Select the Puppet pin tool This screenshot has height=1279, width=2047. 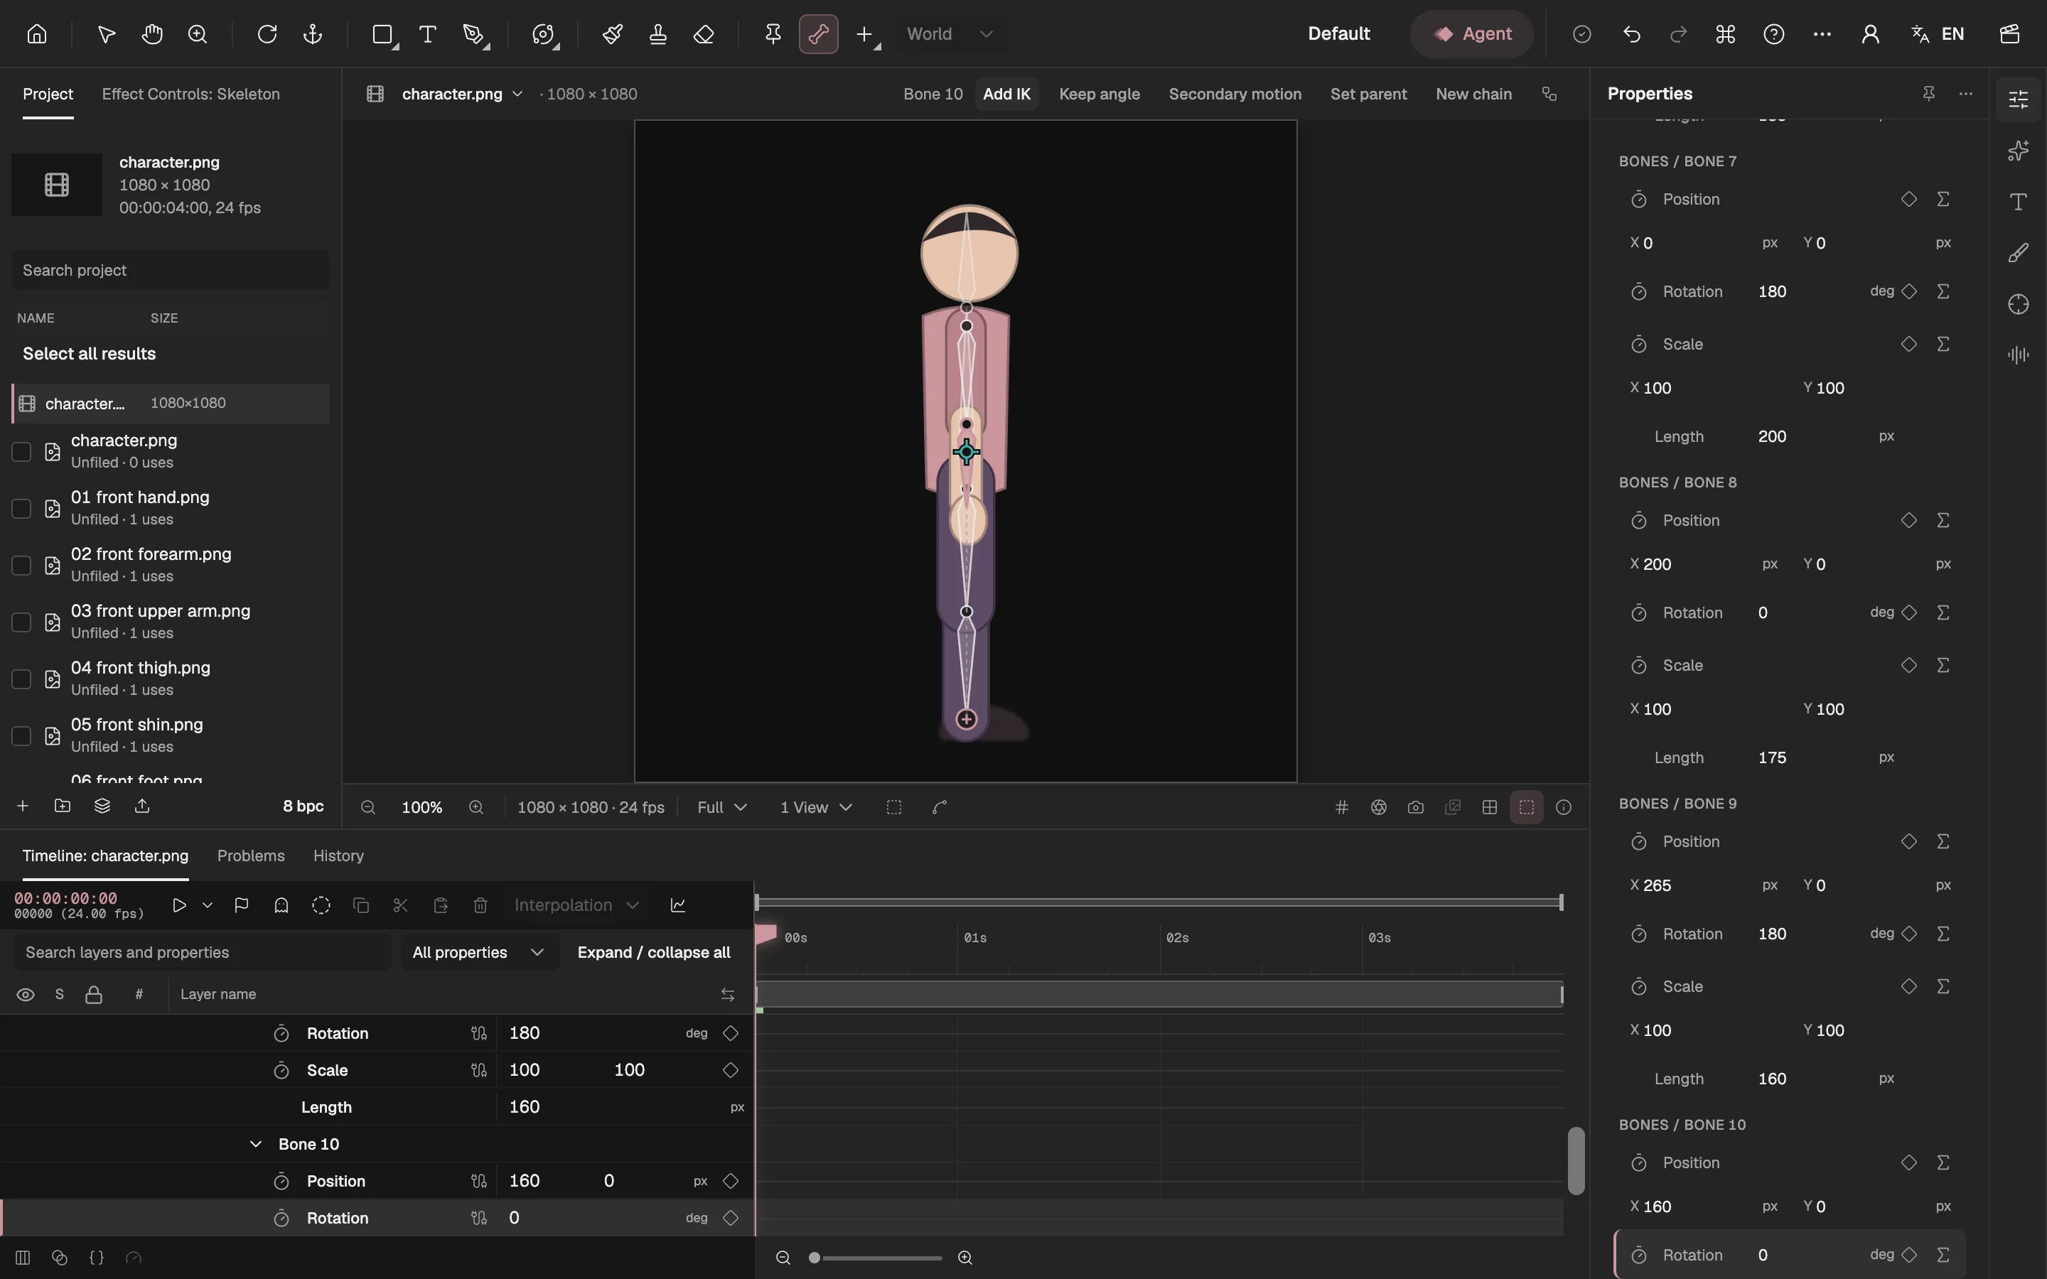point(773,34)
